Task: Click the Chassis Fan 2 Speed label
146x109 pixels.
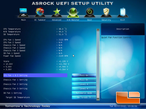Action: coord(14,48)
